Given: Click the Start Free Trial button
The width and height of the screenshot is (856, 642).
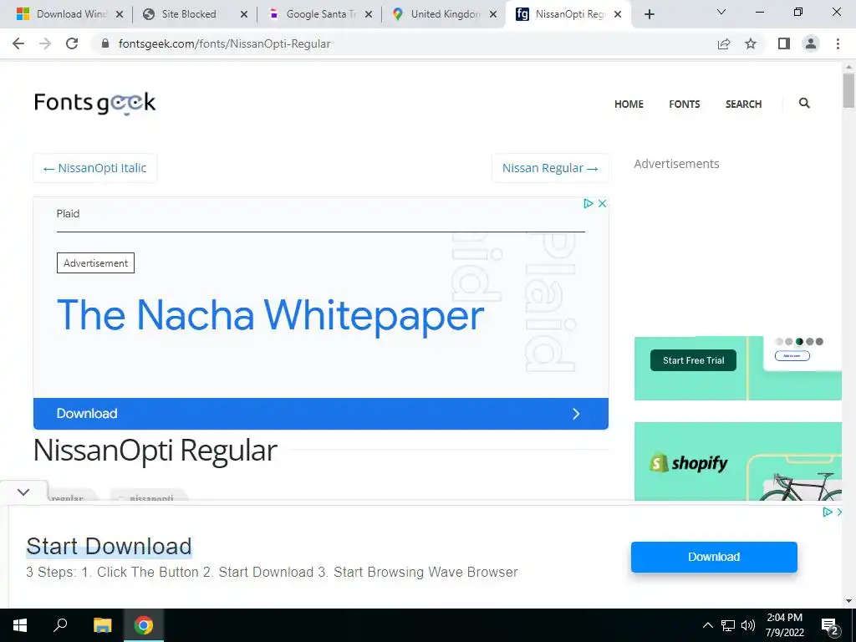Looking at the screenshot, I should (x=693, y=360).
